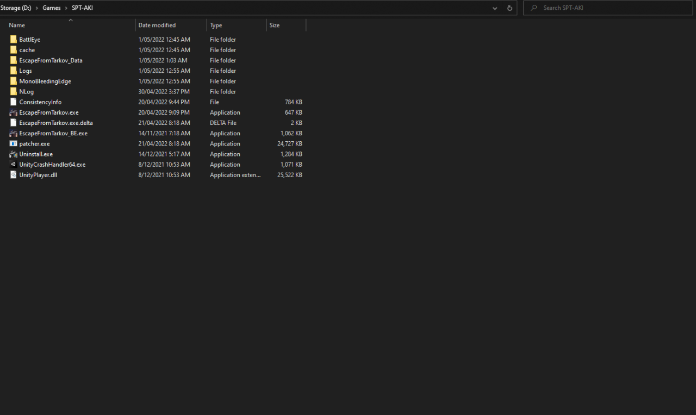Click the EscapeFromTarkov_BE.exe application icon

14,133
